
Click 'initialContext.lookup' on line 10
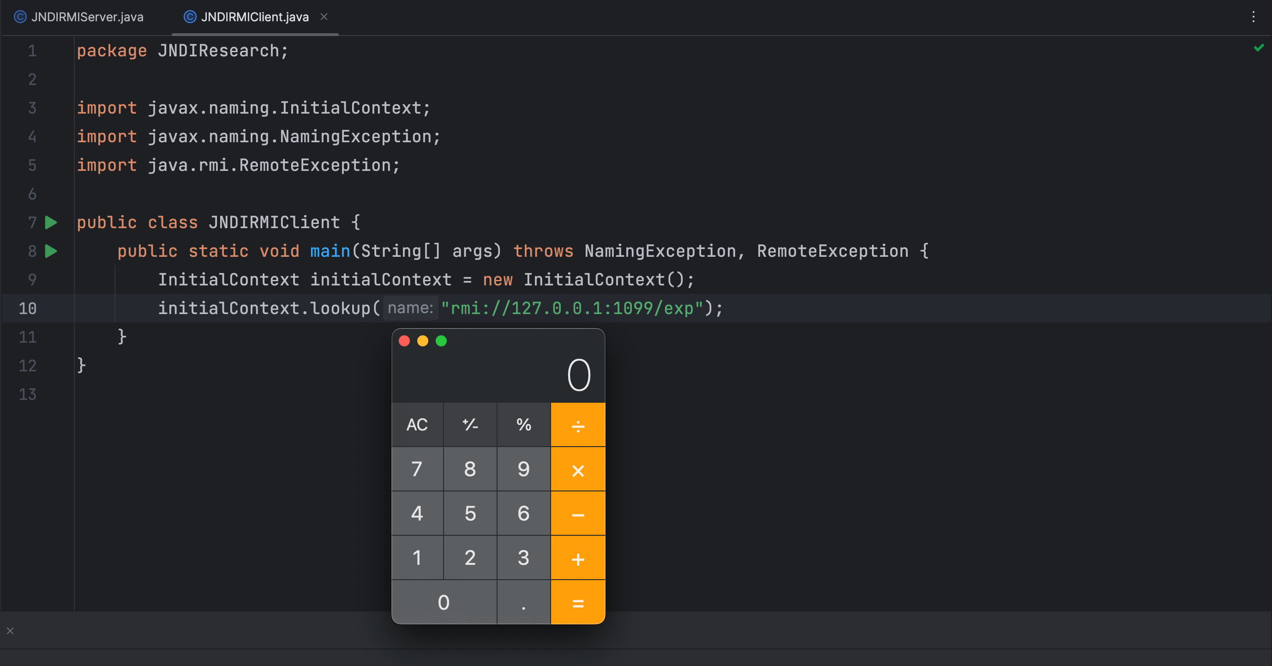264,309
